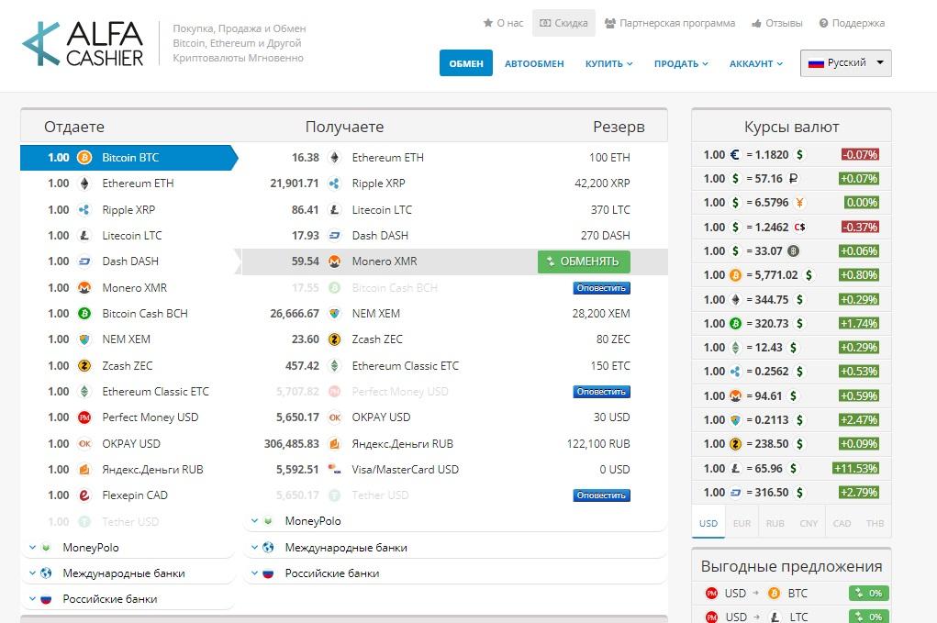The image size is (937, 623).
Task: Open the АККАУНТ dropdown menu
Action: (x=756, y=63)
